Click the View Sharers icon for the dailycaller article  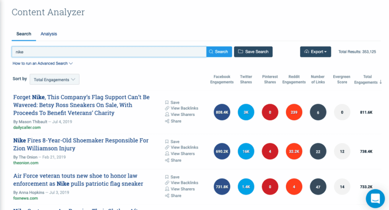tap(167, 114)
